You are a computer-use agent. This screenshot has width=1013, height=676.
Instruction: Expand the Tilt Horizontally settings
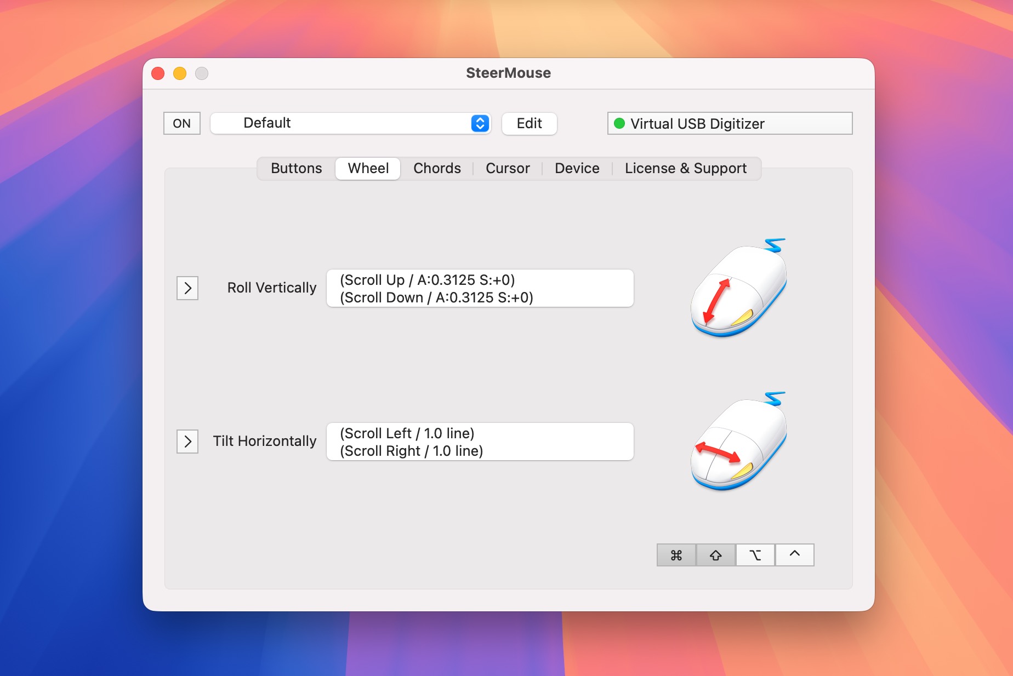(x=187, y=442)
